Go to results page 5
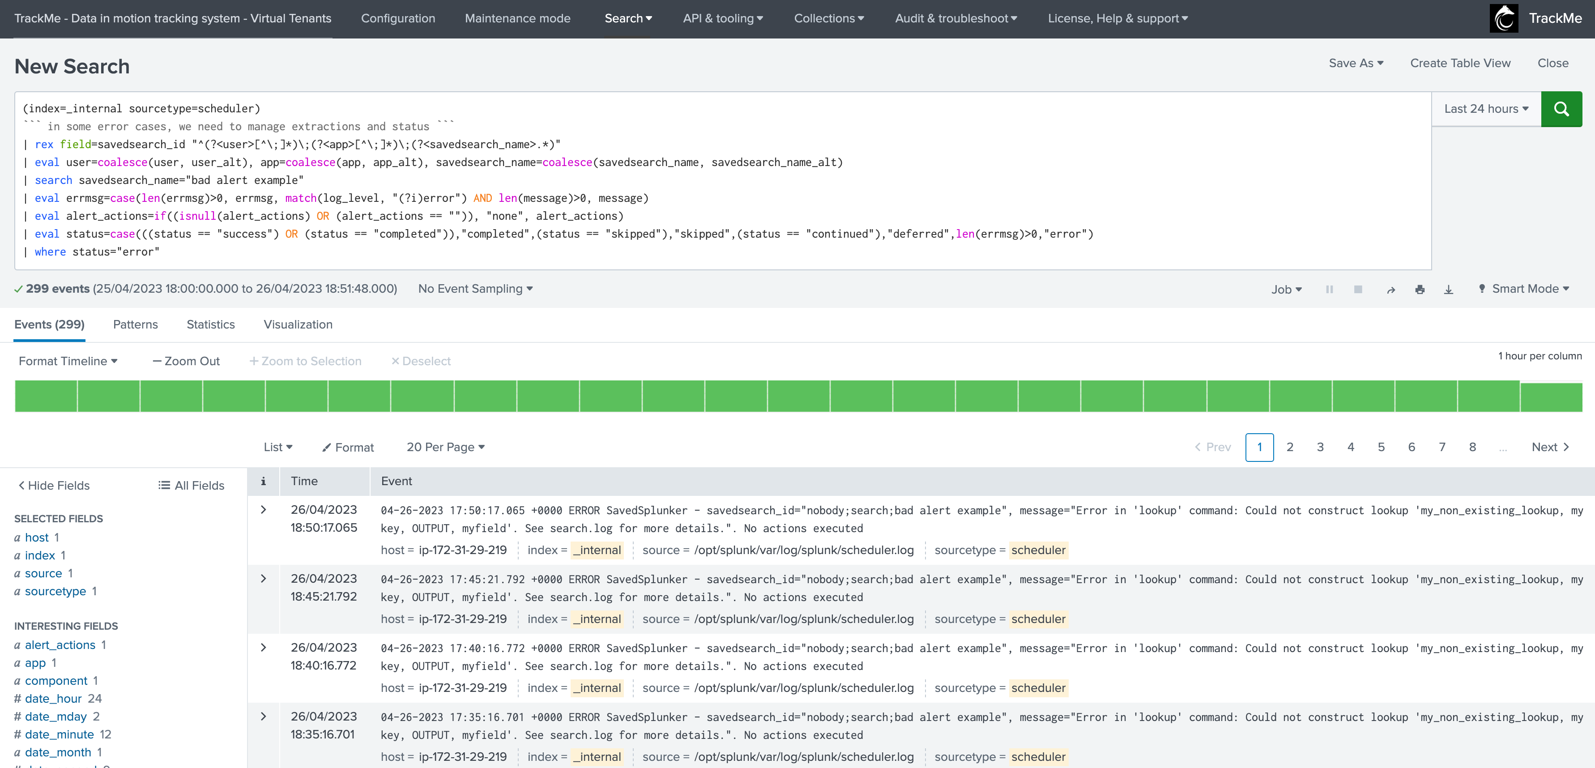This screenshot has width=1595, height=768. (x=1381, y=447)
